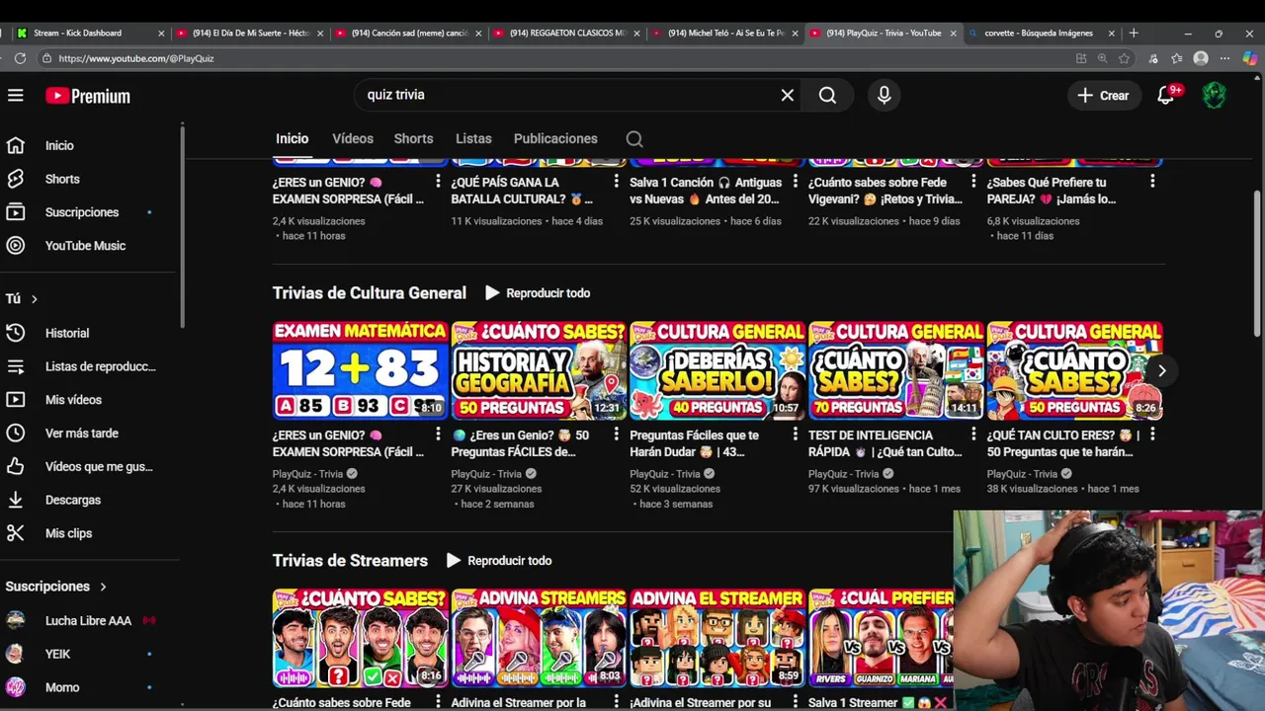The height and width of the screenshot is (711, 1265).
Task: Open options for ¿Sabes Qué Prefiere tu PAREJA?
Action: click(x=1152, y=182)
